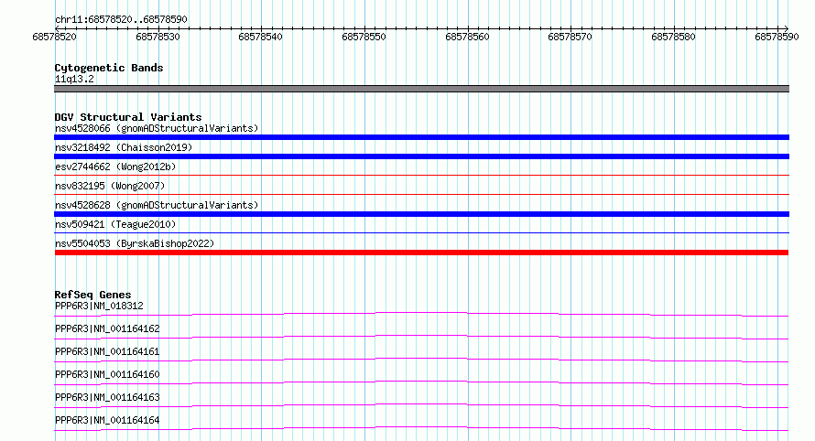The width and height of the screenshot is (815, 441).
Task: Click the chr11:68578520..68578590 region label
Action: pyautogui.click(x=121, y=19)
